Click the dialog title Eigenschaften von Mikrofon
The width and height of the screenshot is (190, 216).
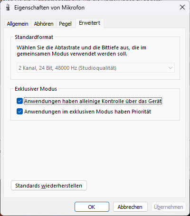click(x=49, y=8)
